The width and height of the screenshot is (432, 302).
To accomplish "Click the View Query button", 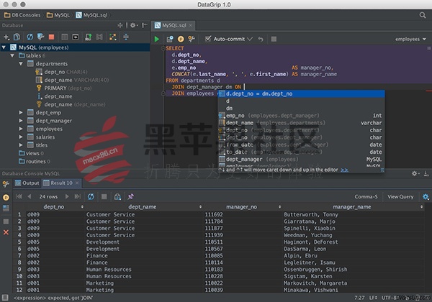I will pos(400,196).
